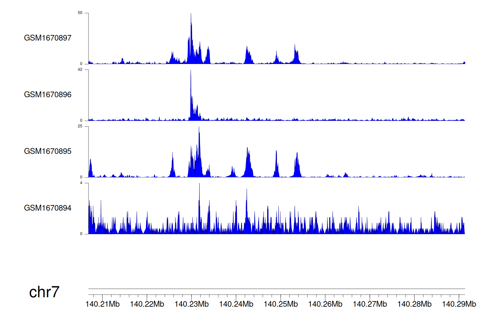Click the GSM1670897 track label
Screen dimensions: 490x320
point(48,38)
